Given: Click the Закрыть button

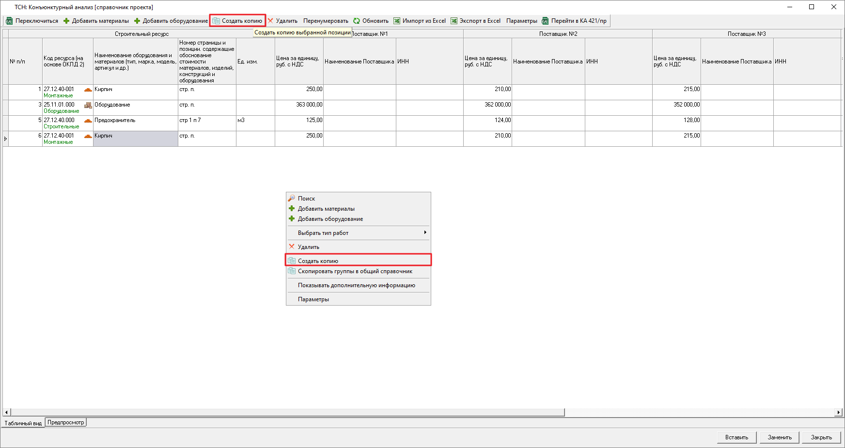Looking at the screenshot, I should point(821,437).
